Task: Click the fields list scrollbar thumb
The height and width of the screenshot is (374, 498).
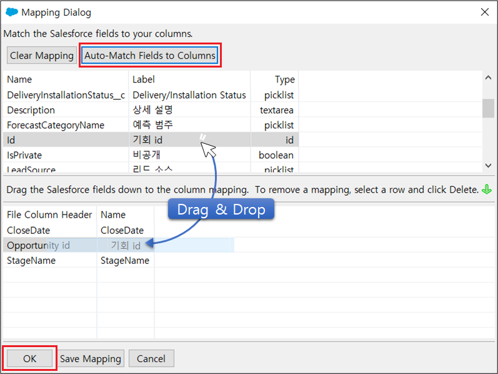Action: tap(488, 108)
